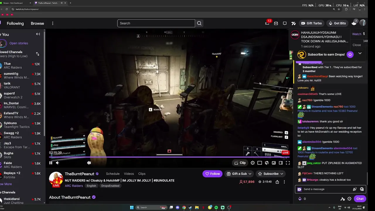Viewport: 375px width, 211px height.
Task: Enter fullscreen on the video player
Action: coord(288,163)
